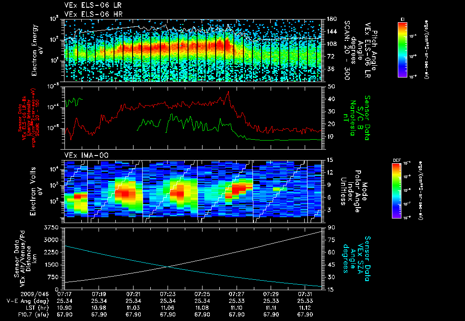Click the red intensity curve's highest peak
Screen dimensions: 465x321
click(228, 92)
